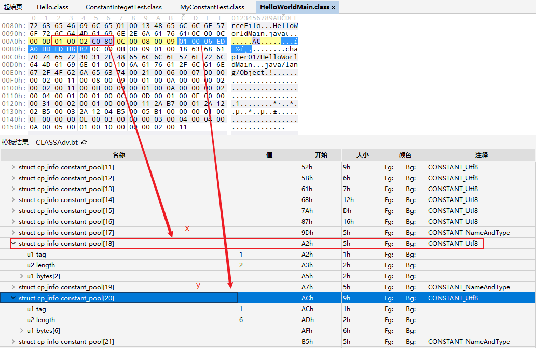Expand struct cp_info constant_pool[11]

coord(13,167)
